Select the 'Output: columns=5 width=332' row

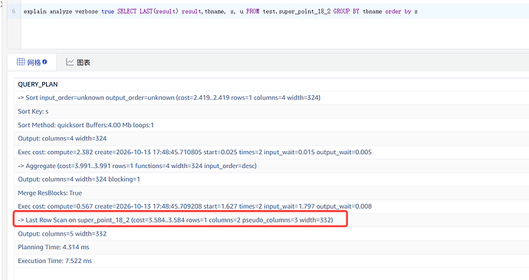271,234
